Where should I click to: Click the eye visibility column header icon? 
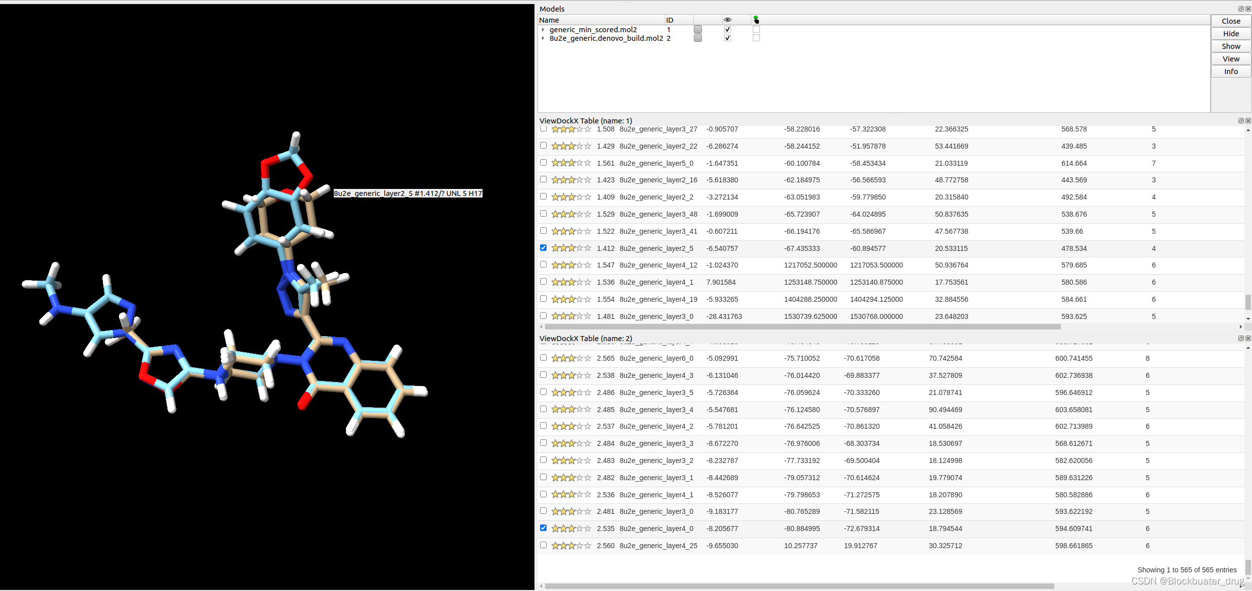coord(727,20)
